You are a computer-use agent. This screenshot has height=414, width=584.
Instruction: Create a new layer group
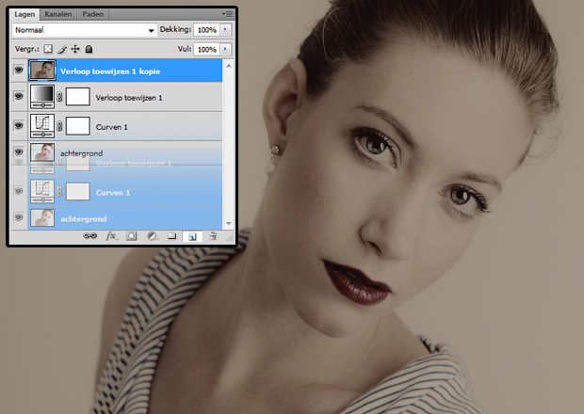click(x=171, y=236)
